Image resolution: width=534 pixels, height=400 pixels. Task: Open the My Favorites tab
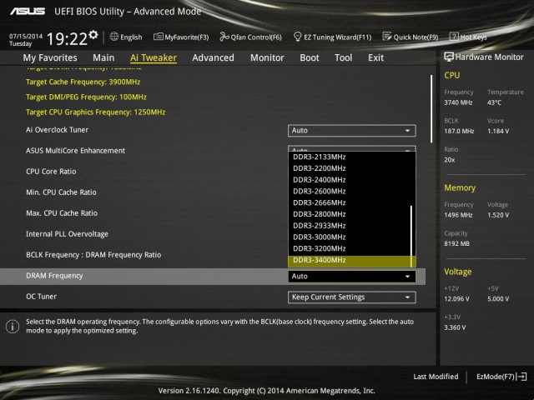tap(50, 57)
